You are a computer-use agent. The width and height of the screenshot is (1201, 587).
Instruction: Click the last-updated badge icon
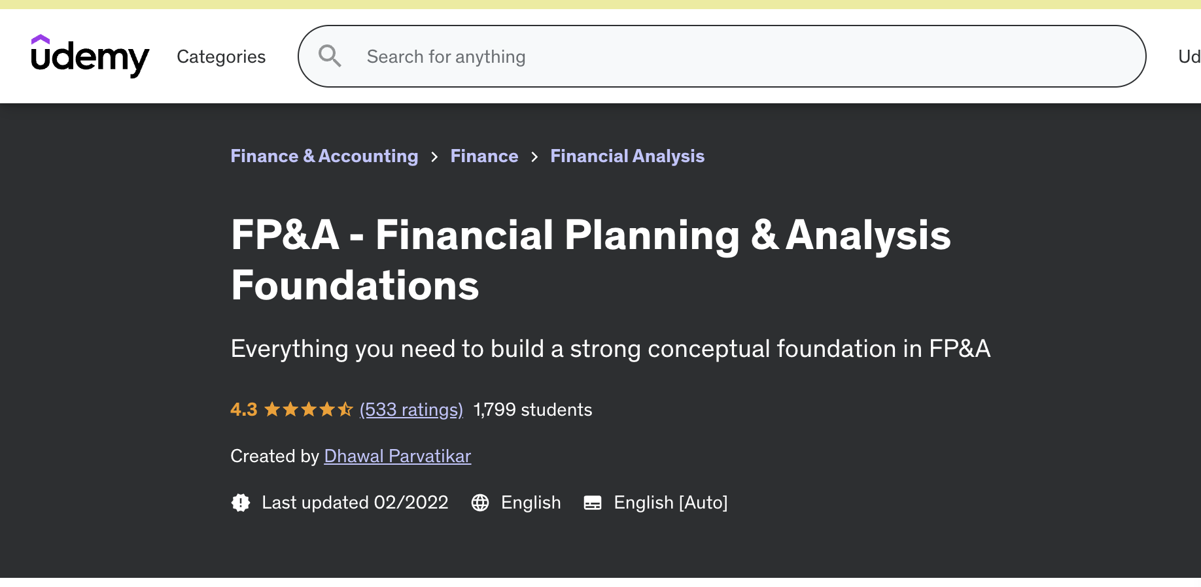241,503
